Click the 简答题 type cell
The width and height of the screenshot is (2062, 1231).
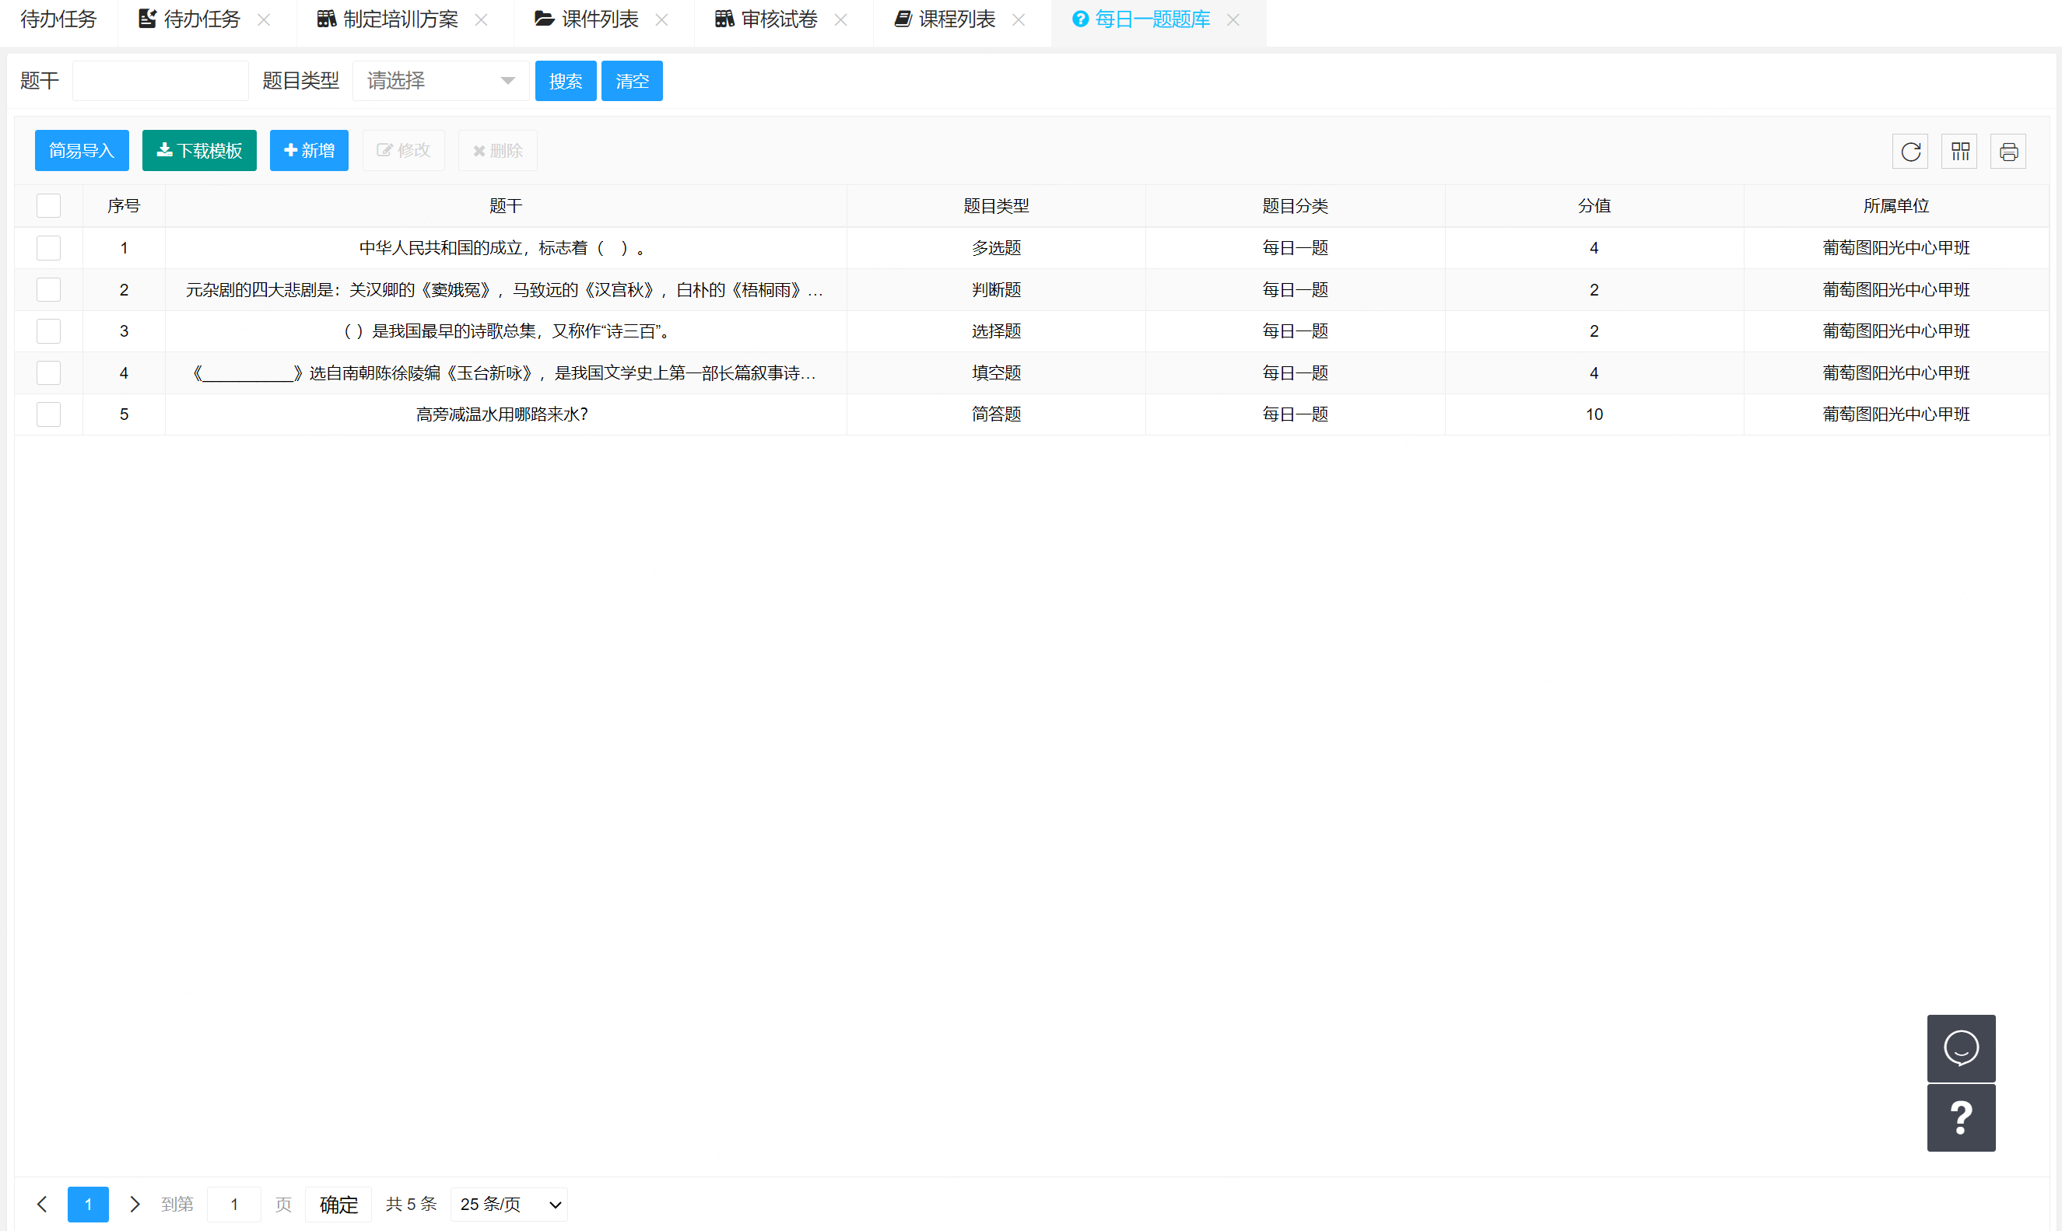[996, 414]
